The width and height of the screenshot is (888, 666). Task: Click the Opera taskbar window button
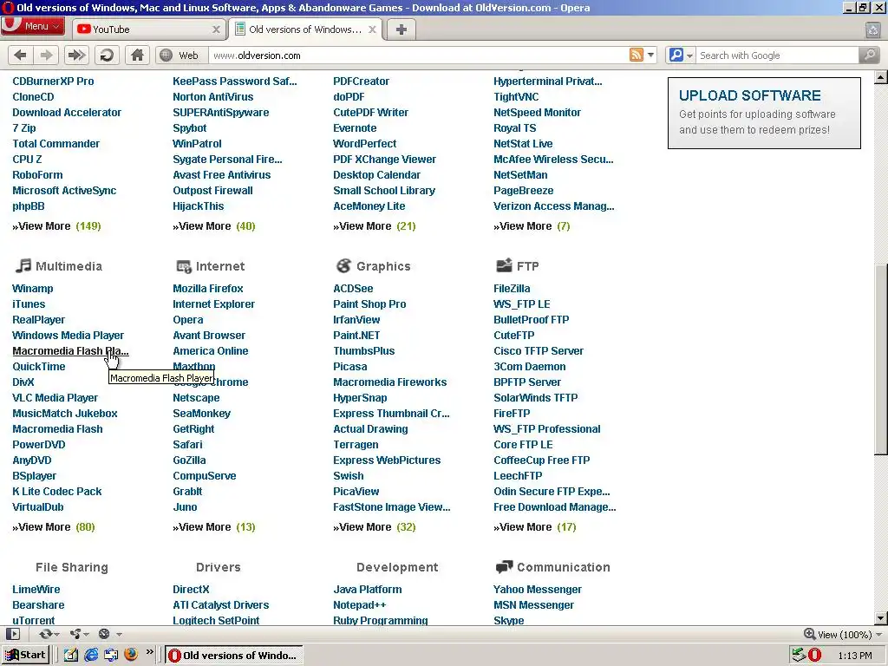[x=234, y=656]
